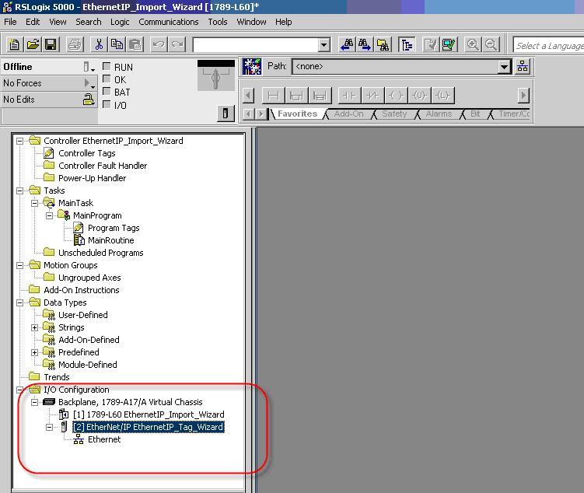Click the Open folder toolbar icon
The width and height of the screenshot is (584, 493).
33,45
